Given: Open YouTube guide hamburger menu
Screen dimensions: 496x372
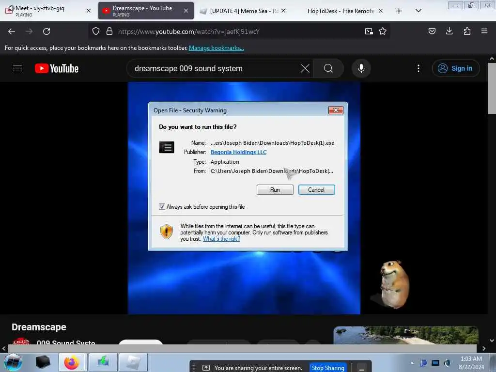Looking at the screenshot, I should coord(17,68).
